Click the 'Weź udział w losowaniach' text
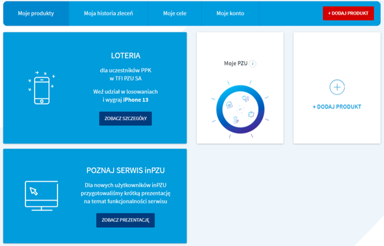This screenshot has width=384, height=246. [x=126, y=92]
